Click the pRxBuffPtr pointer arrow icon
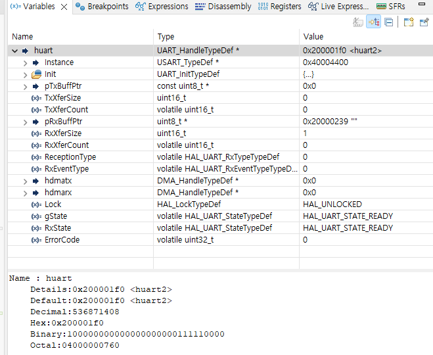Image resolution: width=433 pixels, height=355 pixels. (x=36, y=122)
